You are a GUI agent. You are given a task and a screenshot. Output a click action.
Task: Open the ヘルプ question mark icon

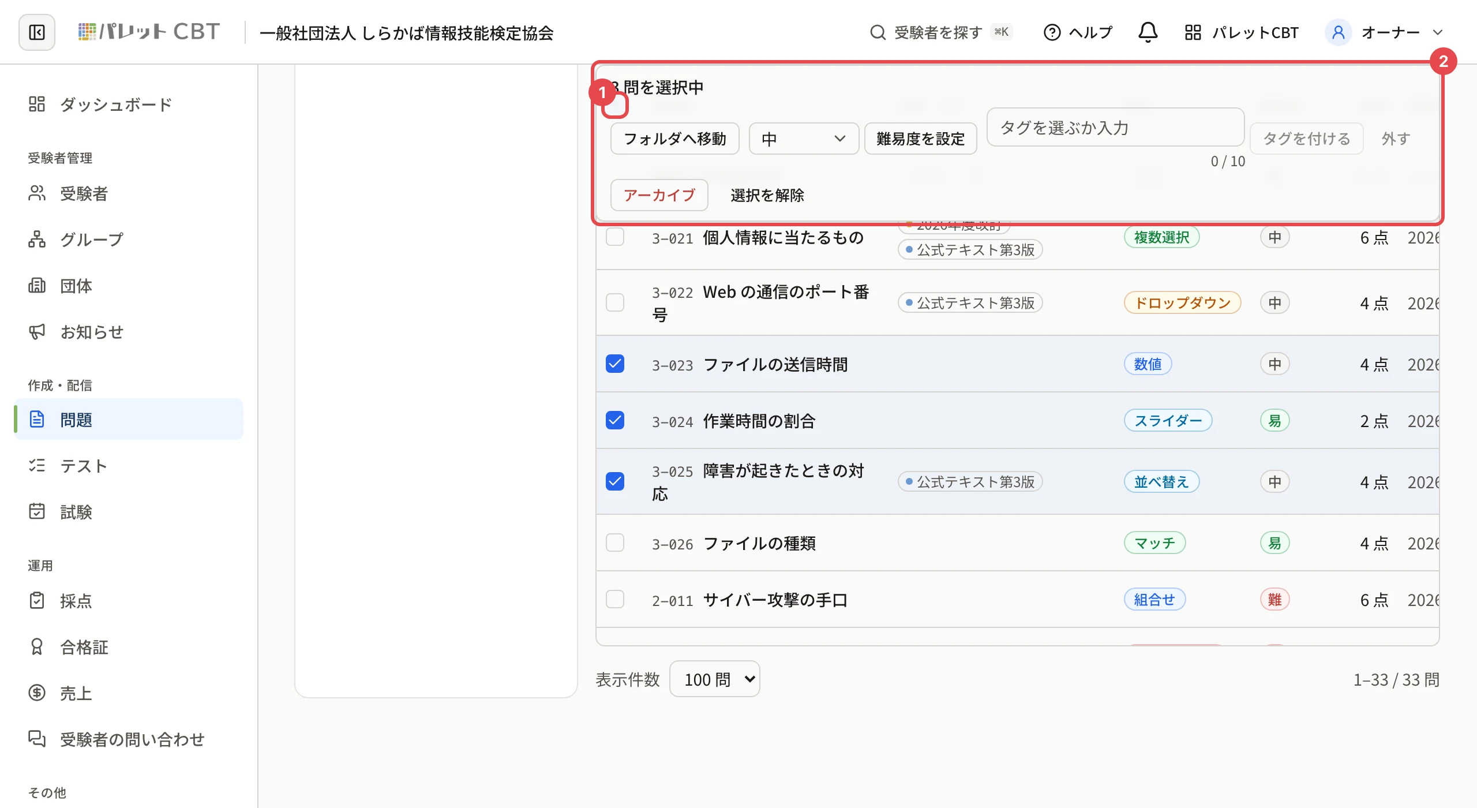pos(1052,32)
